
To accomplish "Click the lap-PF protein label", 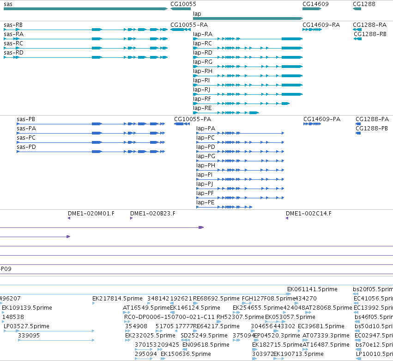I will tap(205, 193).
